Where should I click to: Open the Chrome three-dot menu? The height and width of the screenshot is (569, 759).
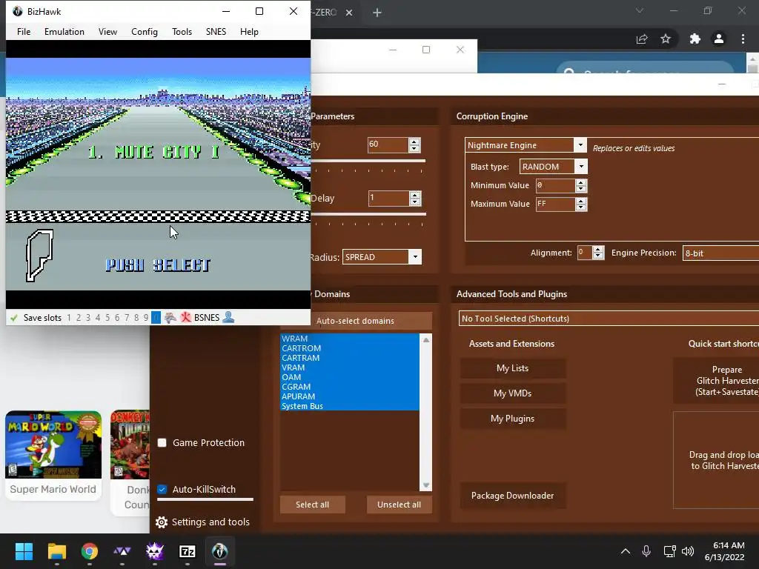pos(743,39)
